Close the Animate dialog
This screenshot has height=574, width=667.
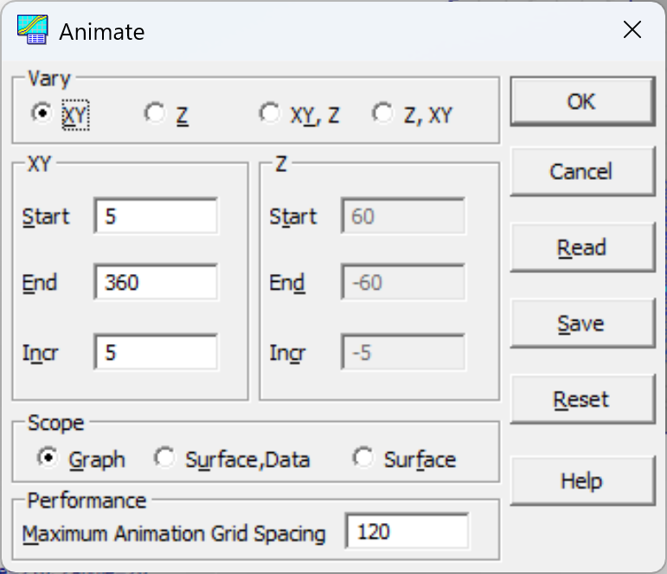632,29
